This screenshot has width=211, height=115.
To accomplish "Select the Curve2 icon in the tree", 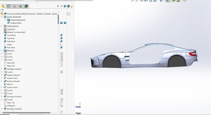I will coord(5,57).
